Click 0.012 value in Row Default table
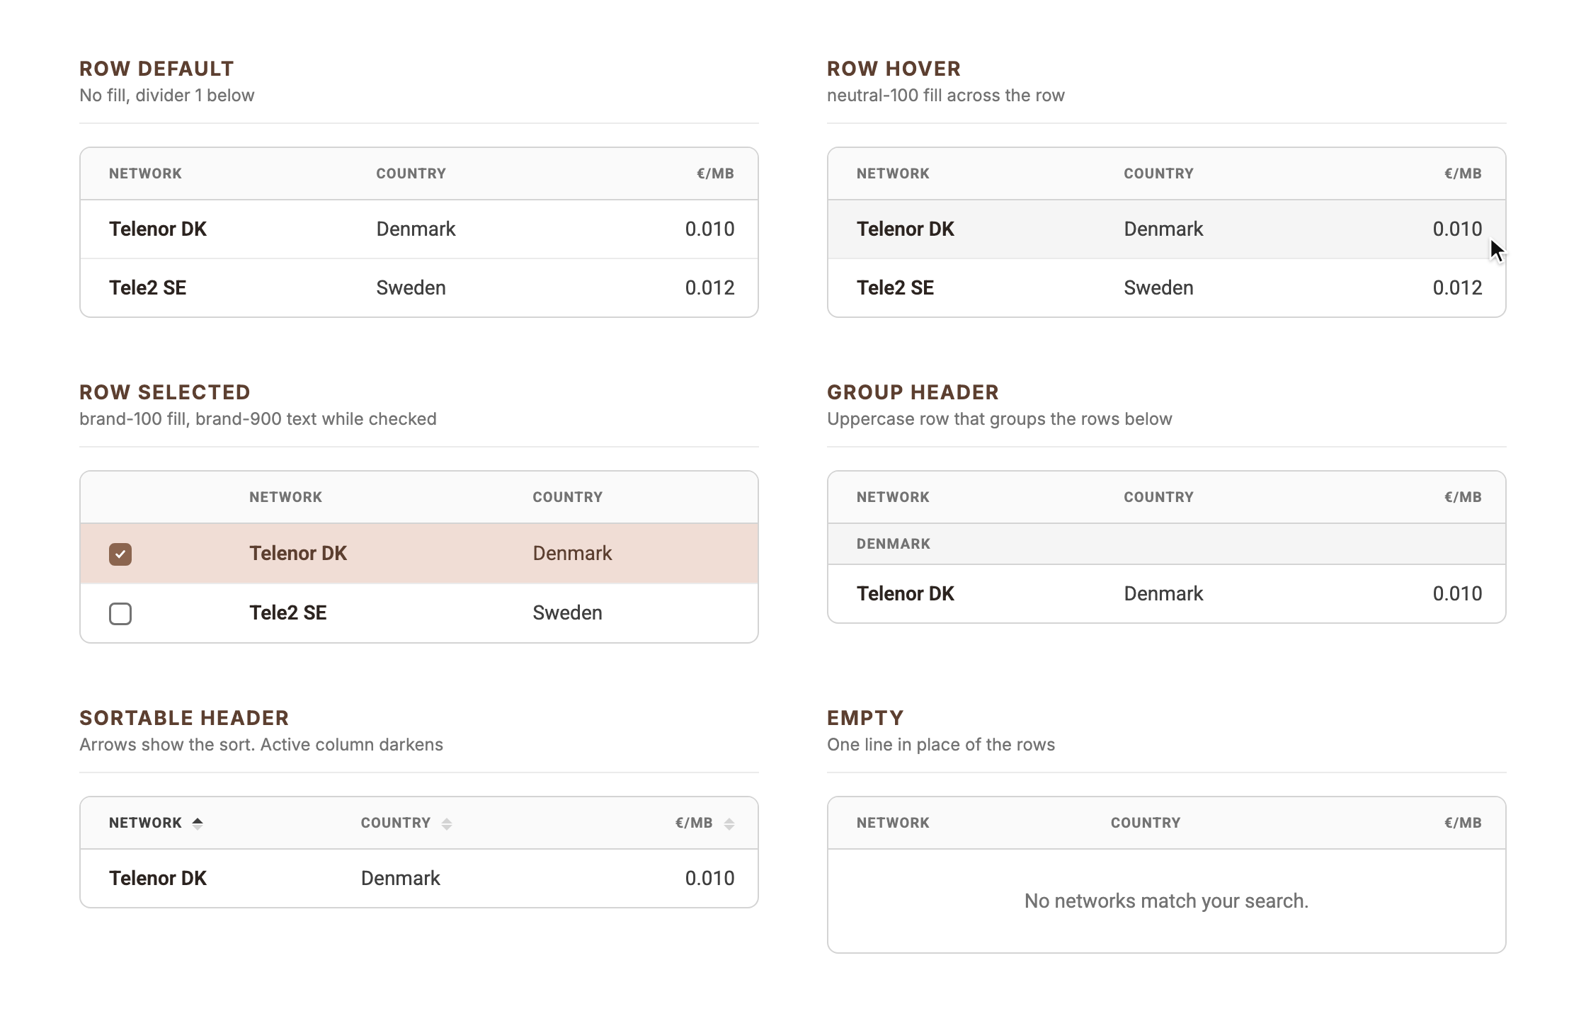 709,287
